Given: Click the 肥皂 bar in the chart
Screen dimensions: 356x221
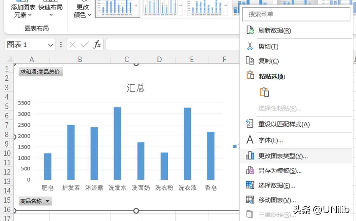Looking at the screenshot, I should [x=48, y=167].
